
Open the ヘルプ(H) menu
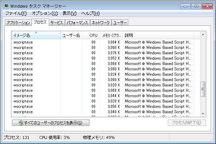[x=90, y=13]
